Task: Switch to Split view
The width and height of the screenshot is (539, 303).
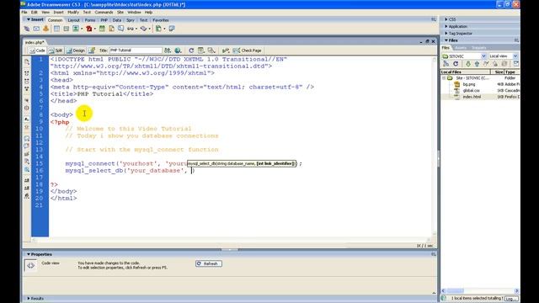Action: 56,50
